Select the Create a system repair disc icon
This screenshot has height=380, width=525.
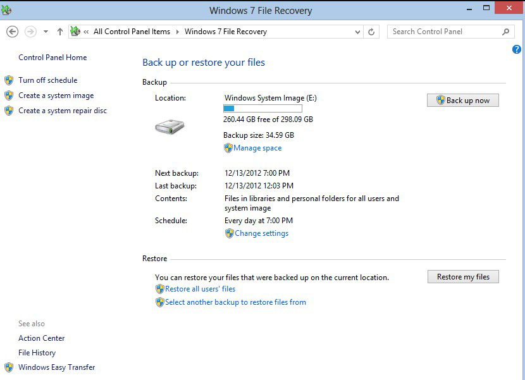pyautogui.click(x=9, y=110)
